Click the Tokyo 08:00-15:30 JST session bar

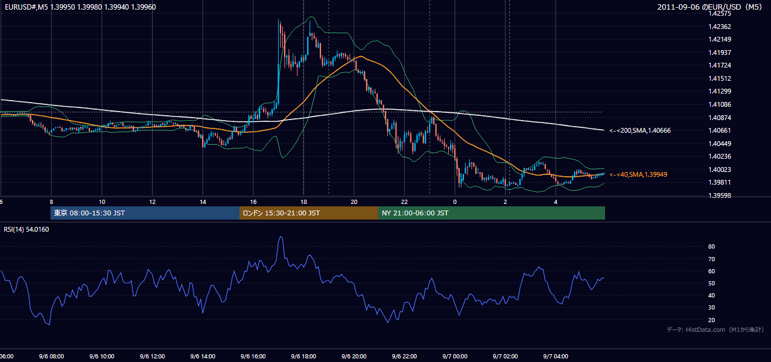[x=145, y=213]
